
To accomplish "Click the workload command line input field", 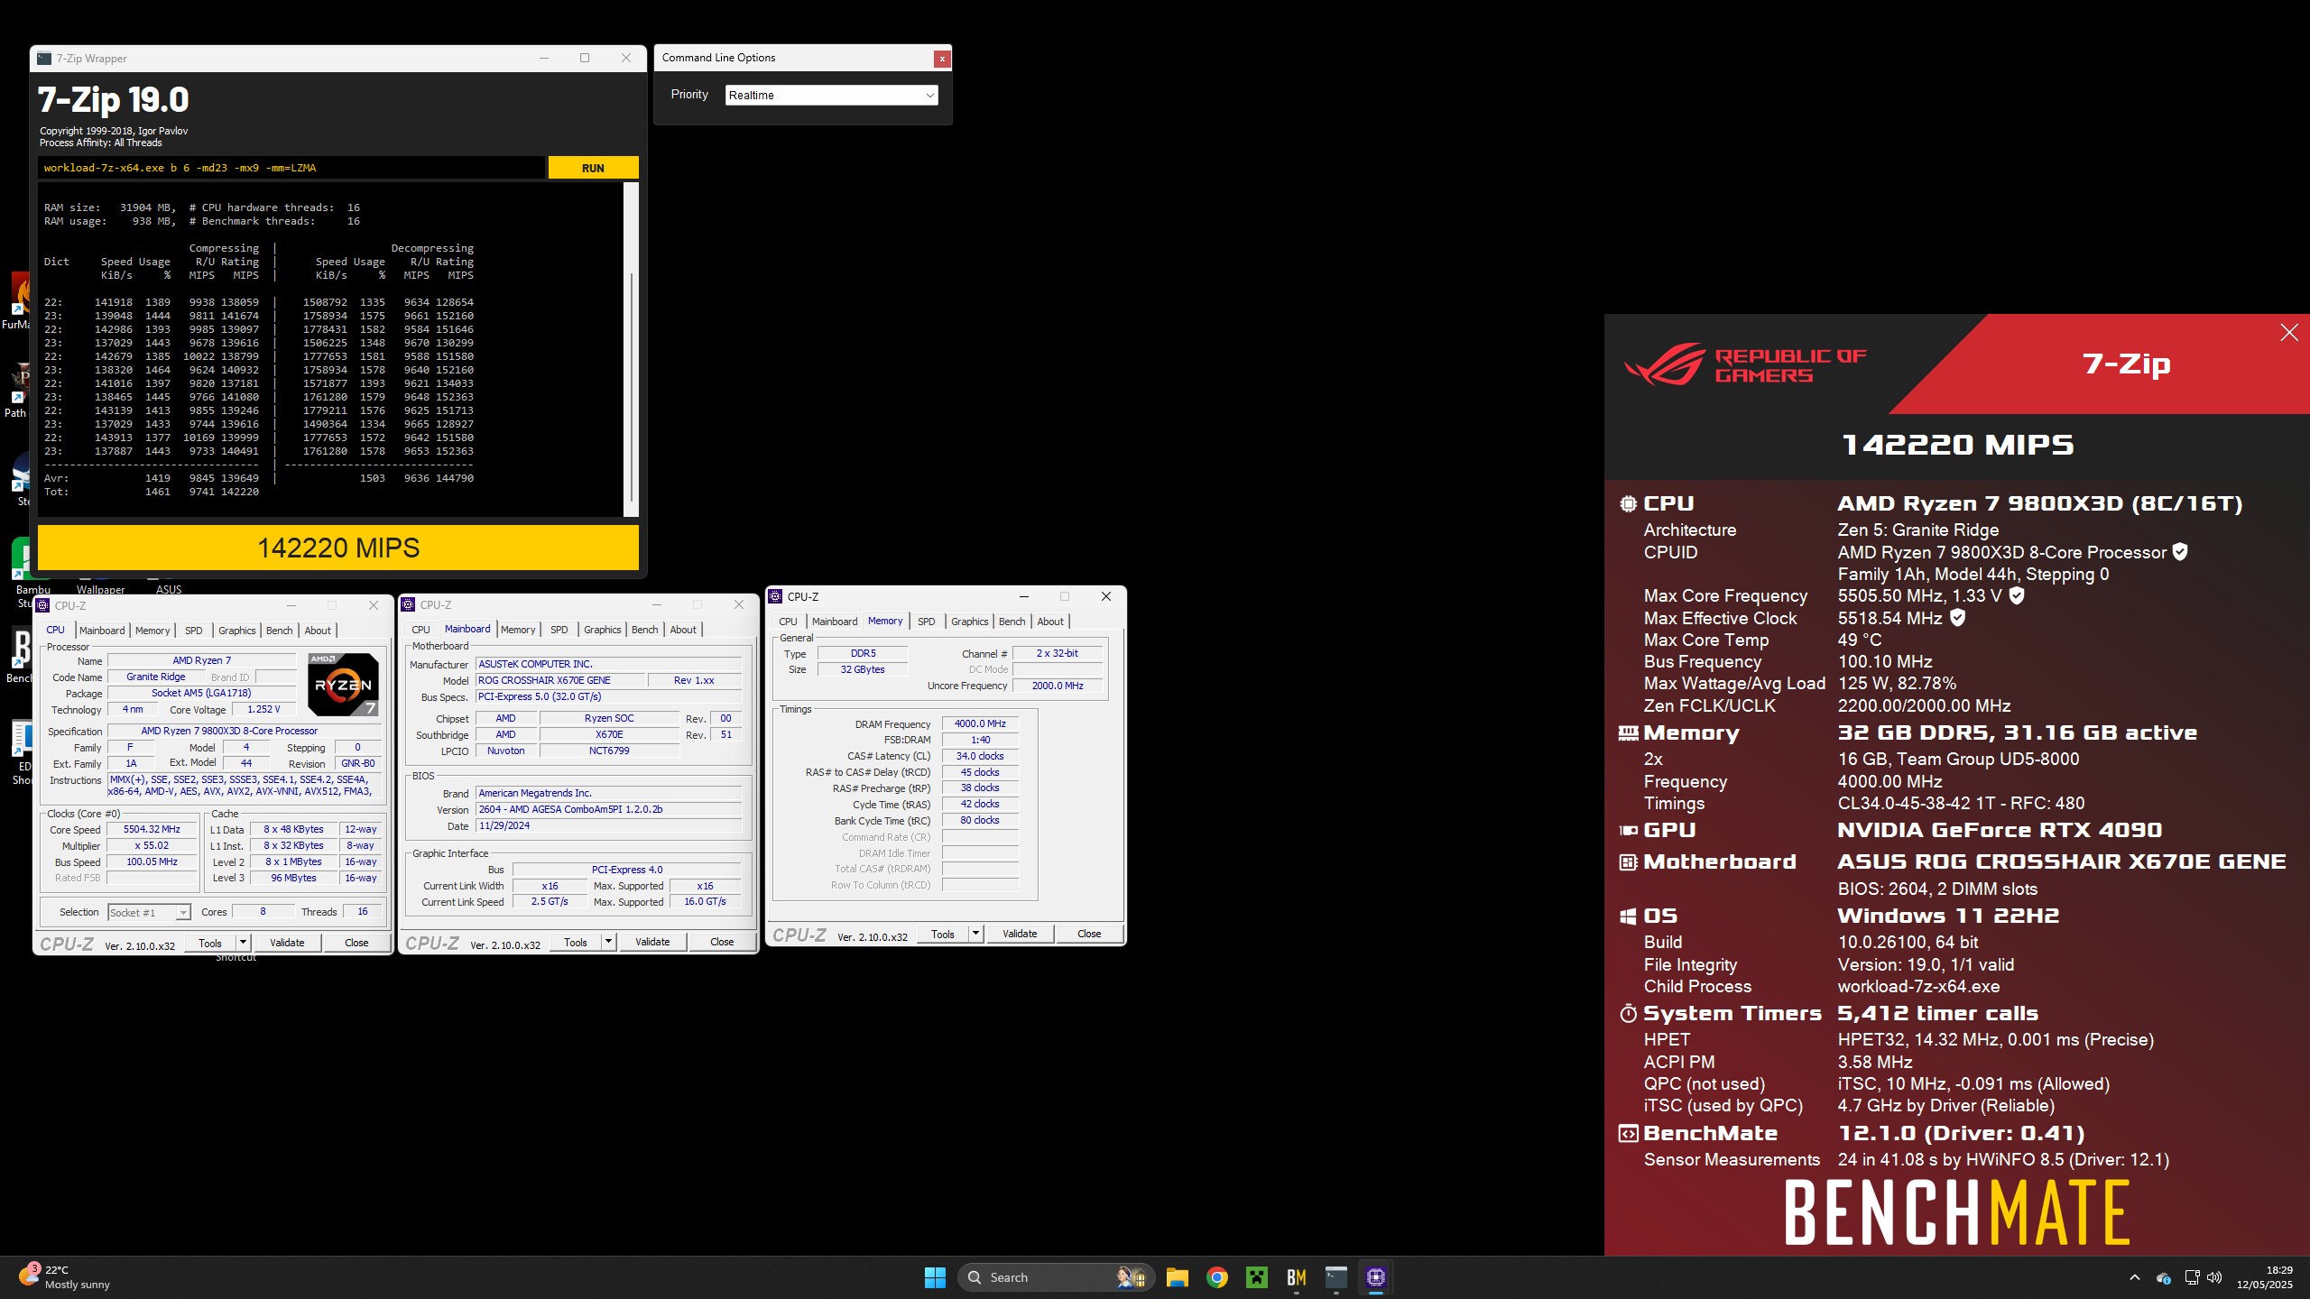I will click(x=291, y=168).
